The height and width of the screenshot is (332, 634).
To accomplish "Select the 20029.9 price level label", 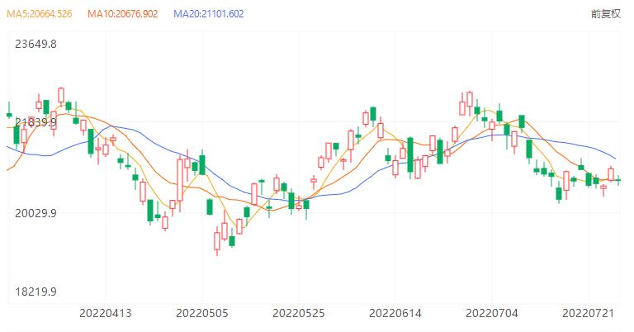I will [x=36, y=213].
